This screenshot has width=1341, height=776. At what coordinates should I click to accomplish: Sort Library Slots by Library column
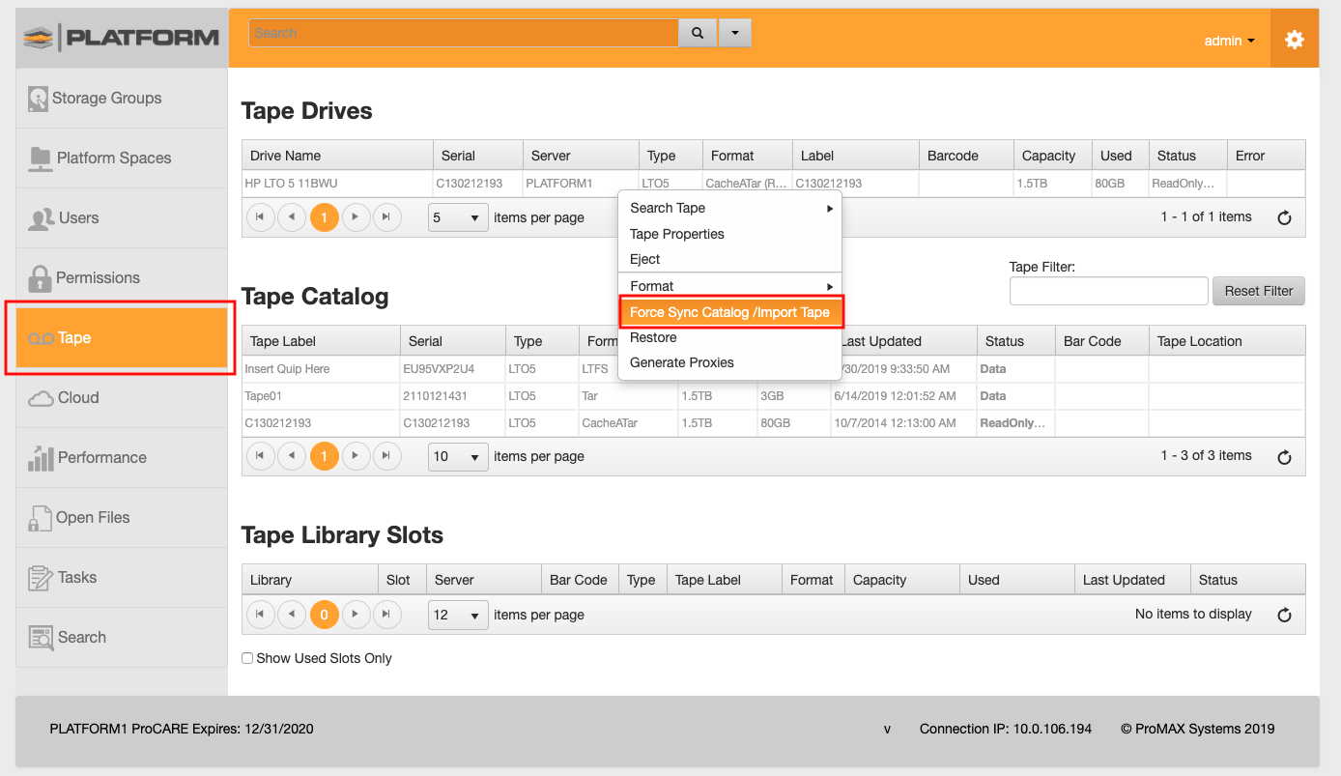click(310, 580)
